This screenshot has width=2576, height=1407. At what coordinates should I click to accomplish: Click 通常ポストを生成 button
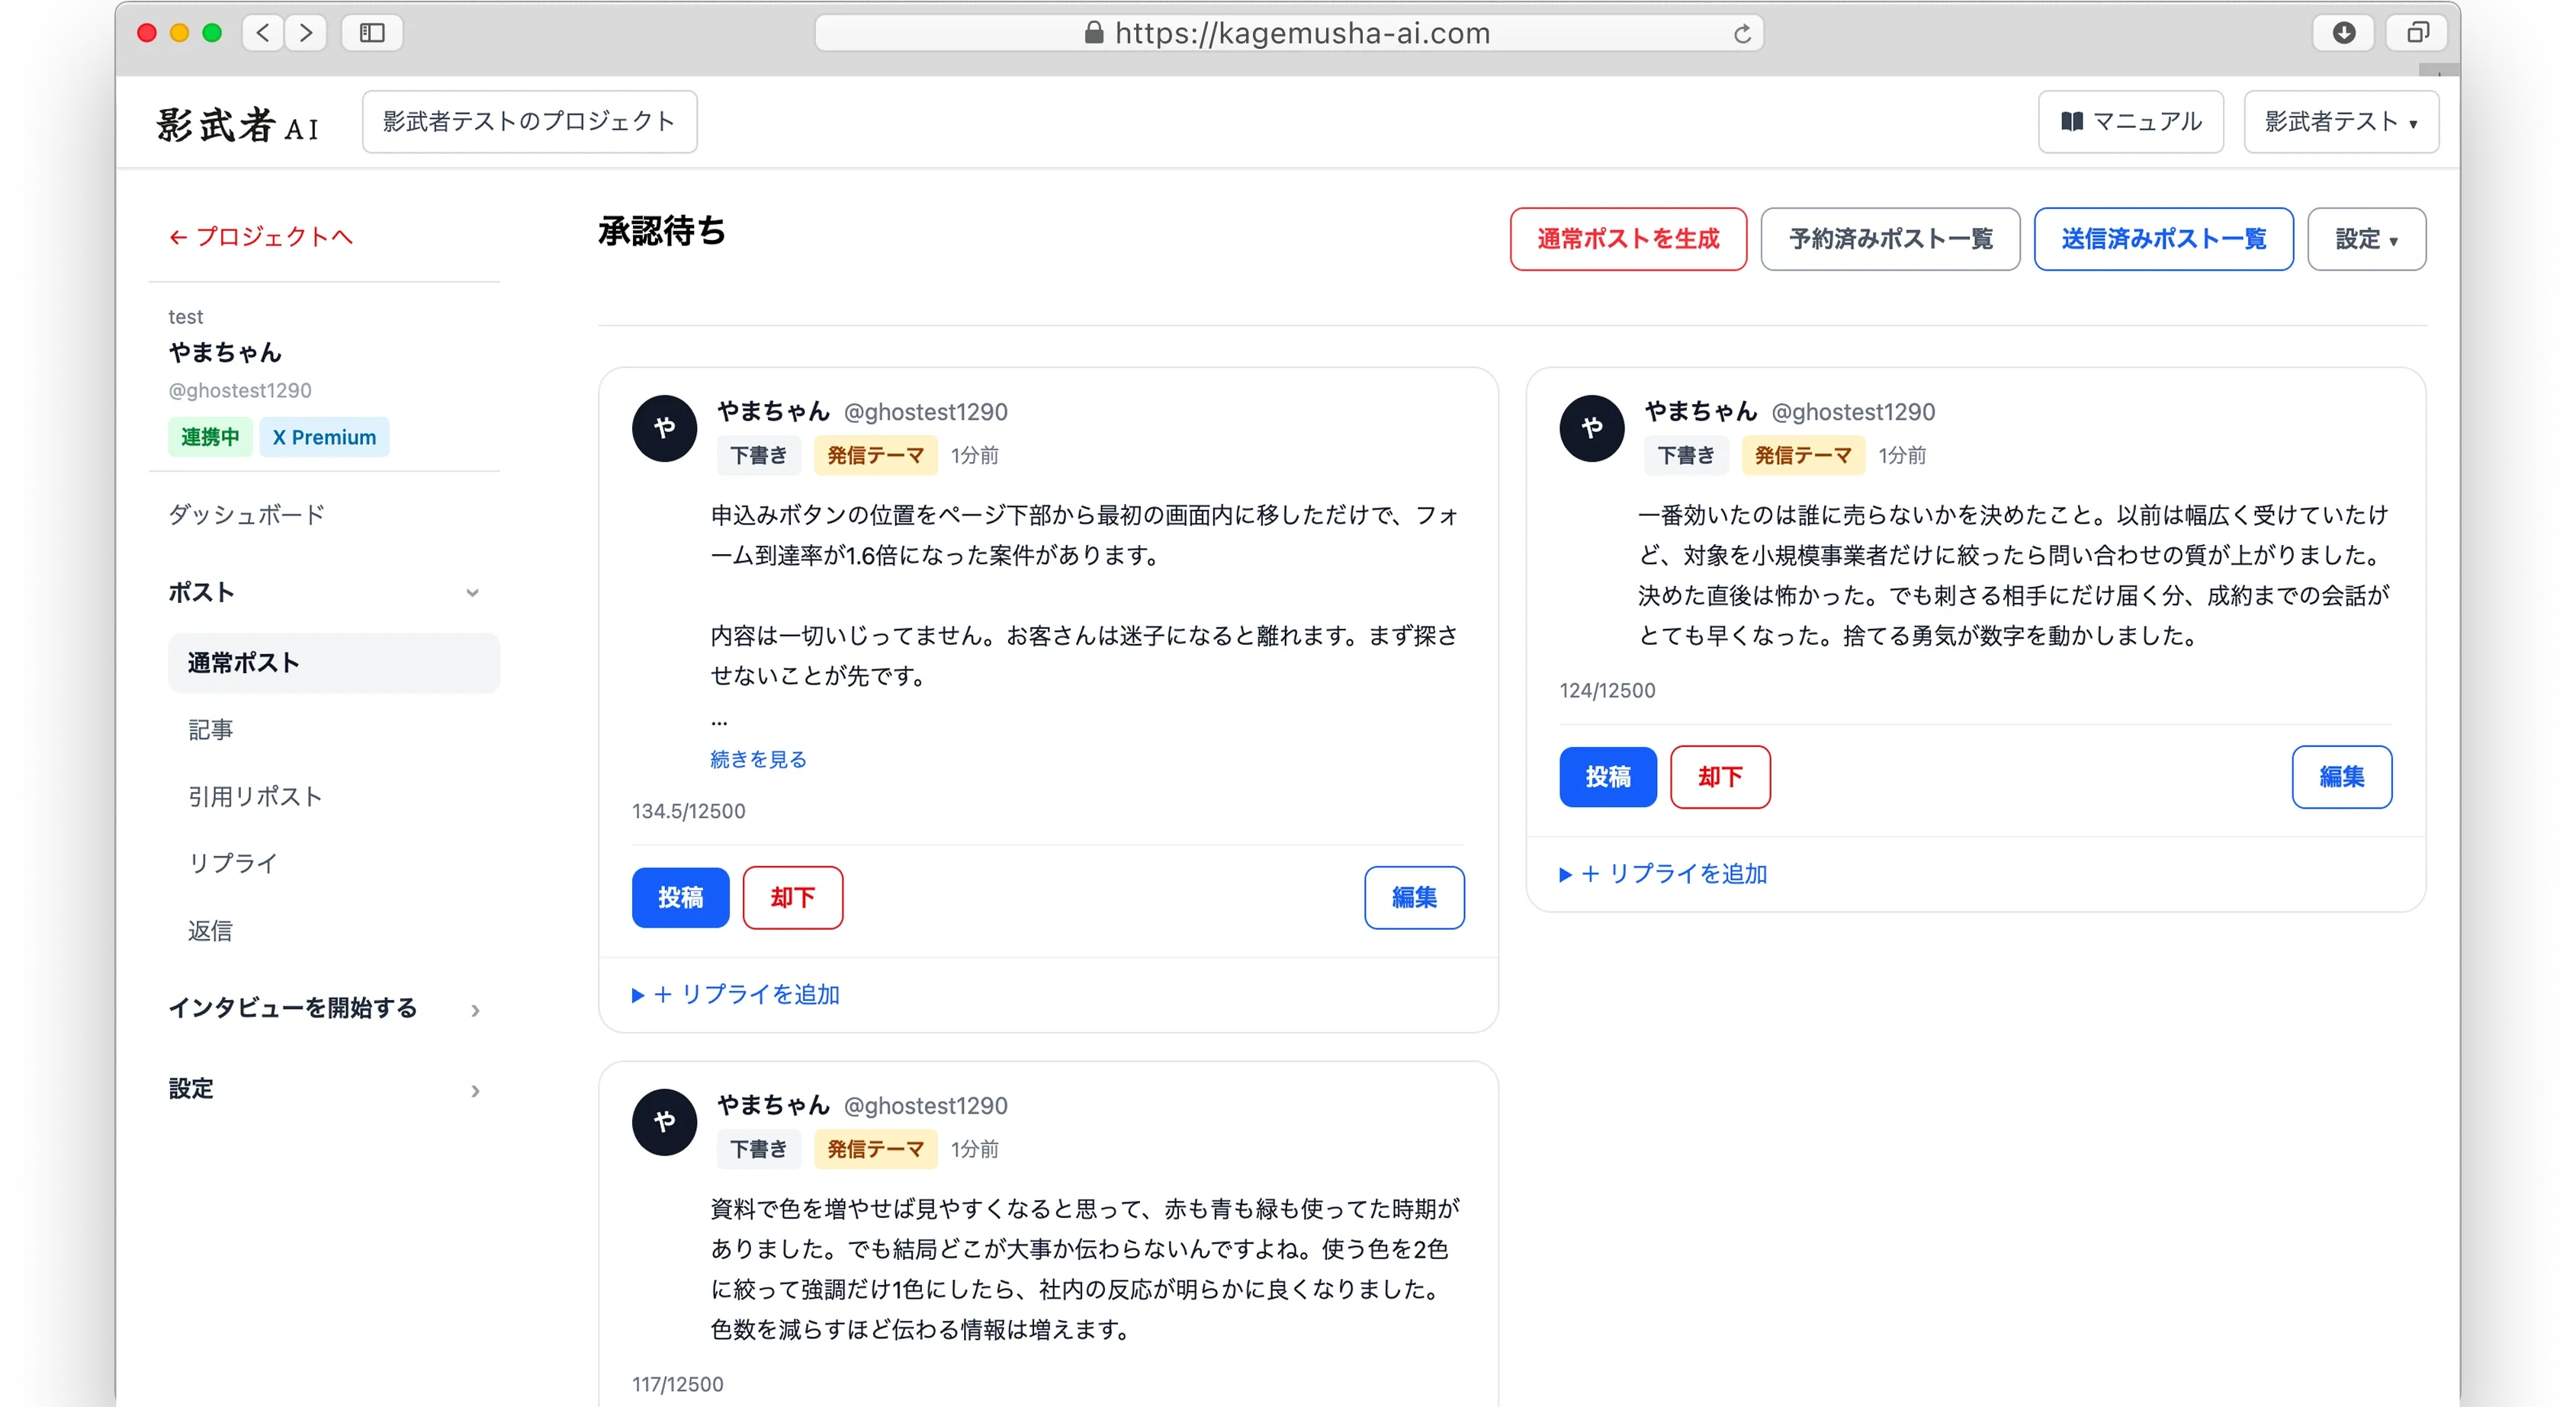(1628, 239)
